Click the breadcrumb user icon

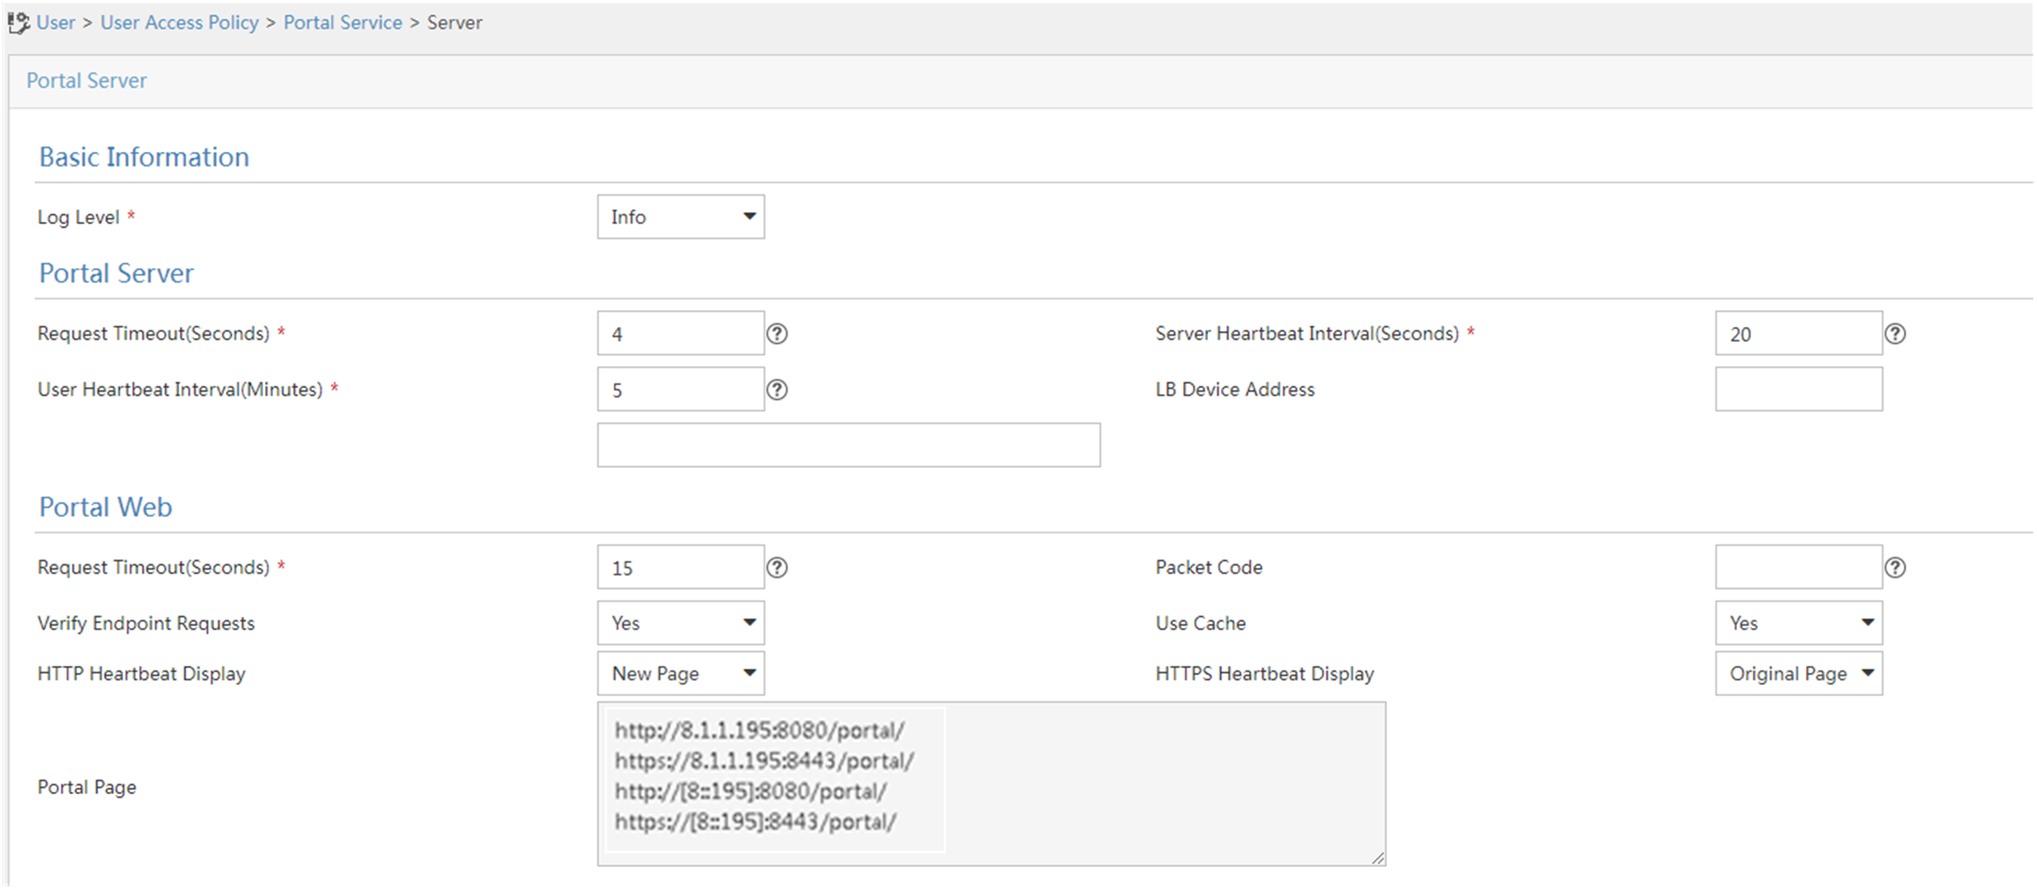point(18,23)
